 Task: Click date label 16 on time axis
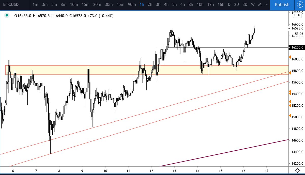[244, 170]
